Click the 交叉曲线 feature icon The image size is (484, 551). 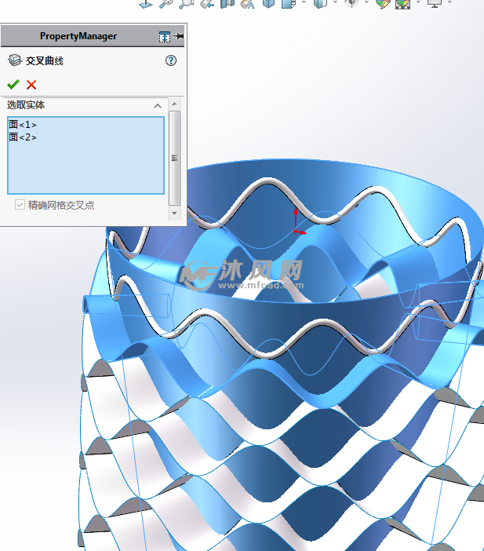15,60
